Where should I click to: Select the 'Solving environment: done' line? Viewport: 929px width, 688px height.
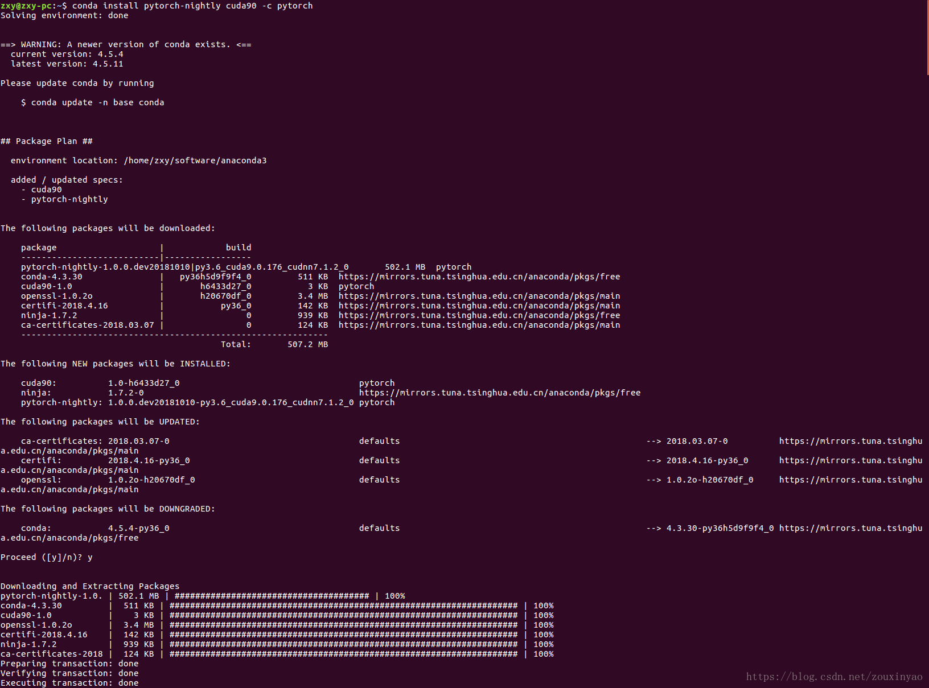64,15
